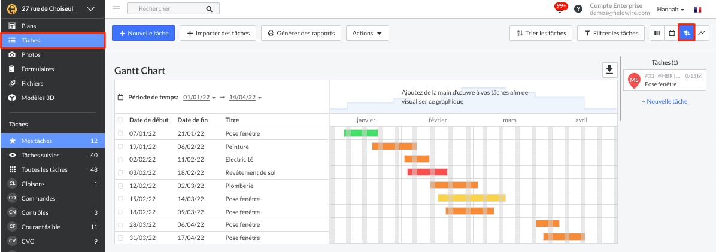
Task: Open start date 01/01/22 dropdown
Action: (x=199, y=97)
